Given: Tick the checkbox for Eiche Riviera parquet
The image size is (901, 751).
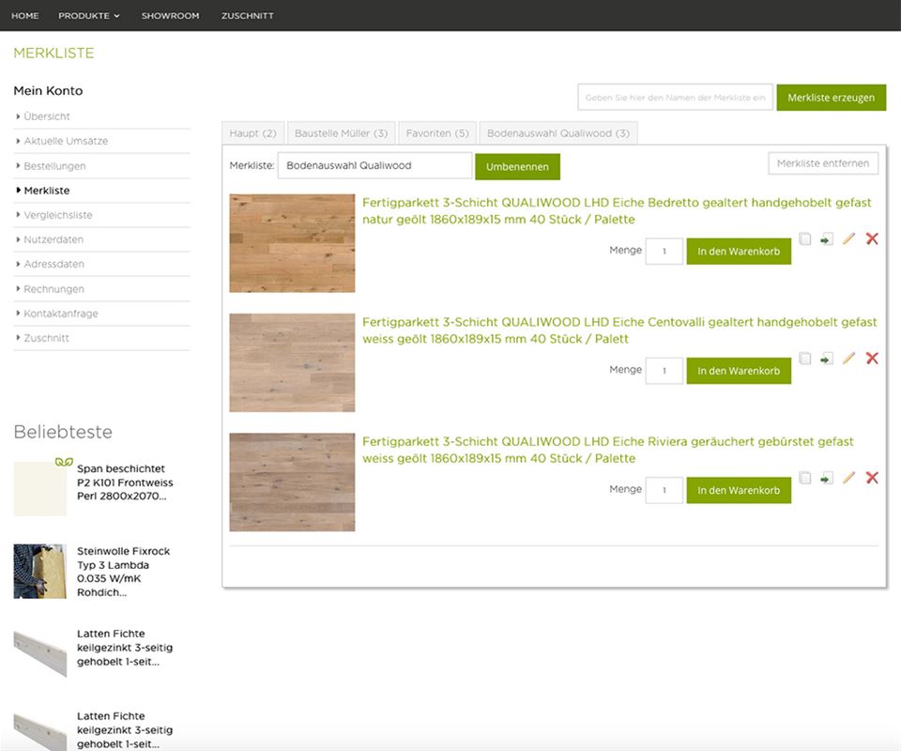Looking at the screenshot, I should click(805, 478).
